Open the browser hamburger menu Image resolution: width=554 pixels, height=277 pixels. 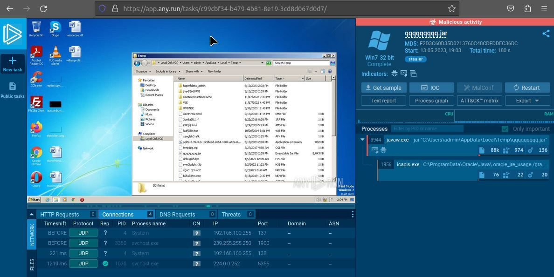(x=544, y=8)
